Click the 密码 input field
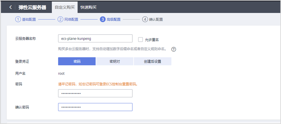The image size is (281, 124). coord(95,93)
